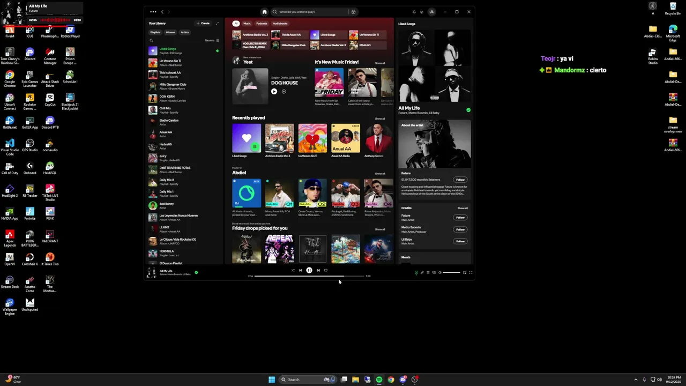Show all Made For Abdiel
The height and width of the screenshot is (386, 686).
[380, 174]
